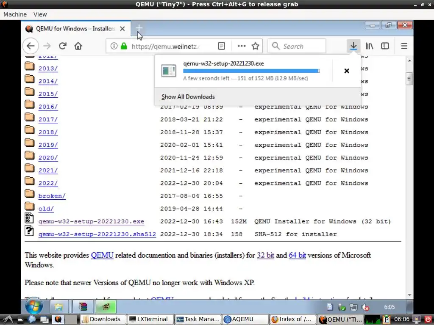
Task: Click the guest clock showing 6:05
Action: 389,307
